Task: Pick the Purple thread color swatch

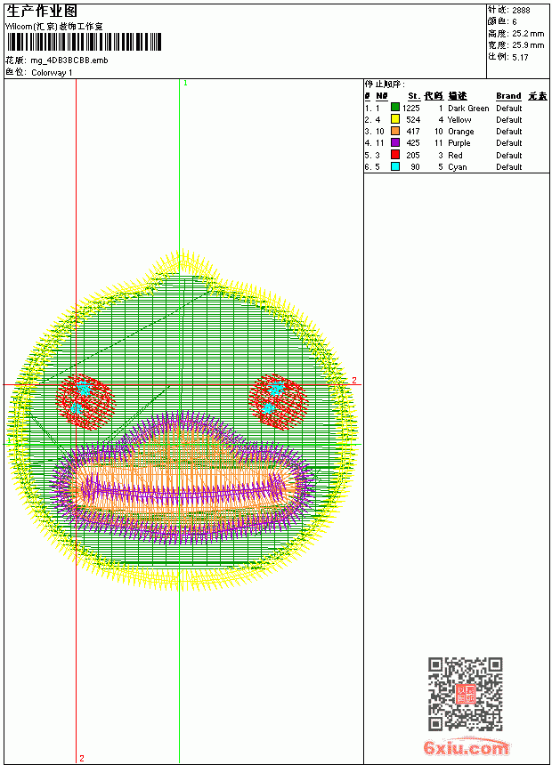Action: click(395, 142)
